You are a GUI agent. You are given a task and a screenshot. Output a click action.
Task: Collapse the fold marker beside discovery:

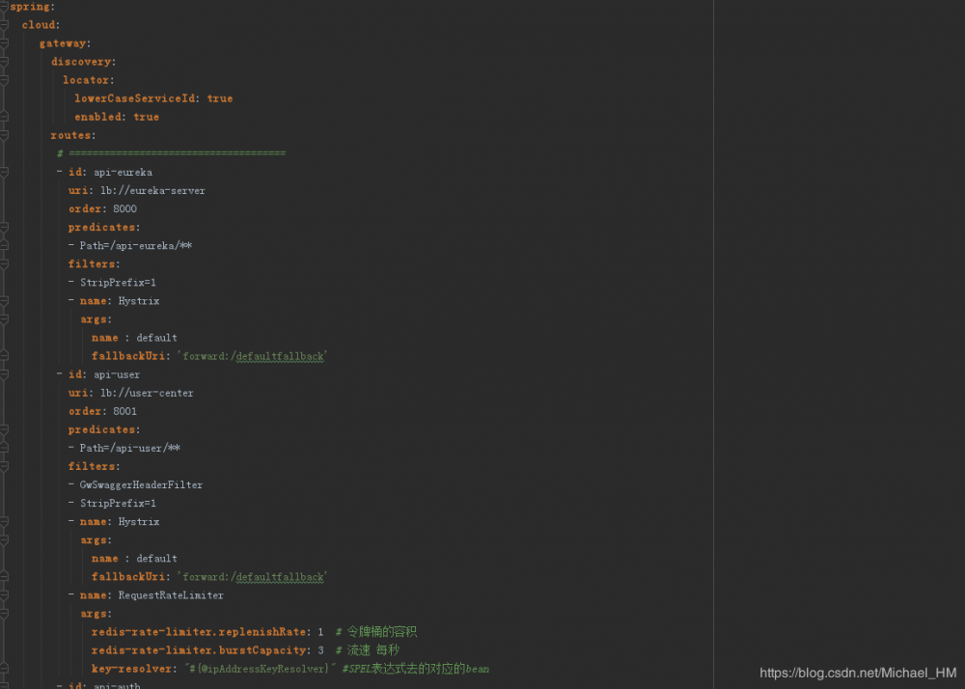tap(4, 62)
